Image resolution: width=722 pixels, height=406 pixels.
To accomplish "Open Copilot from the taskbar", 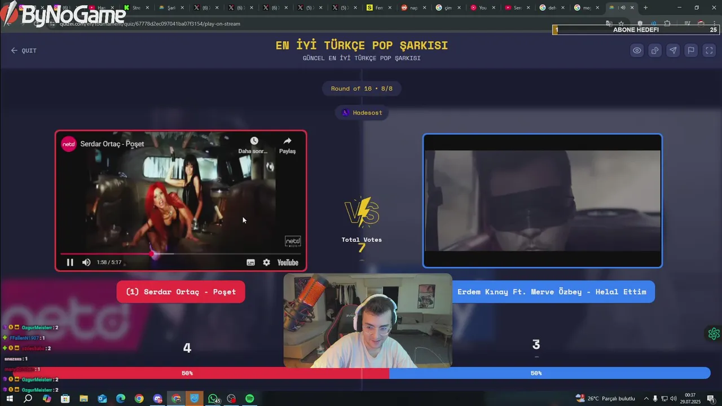I will (47, 399).
